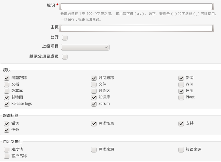
Task: Disable the 日历 calendar module
Action: (181, 91)
